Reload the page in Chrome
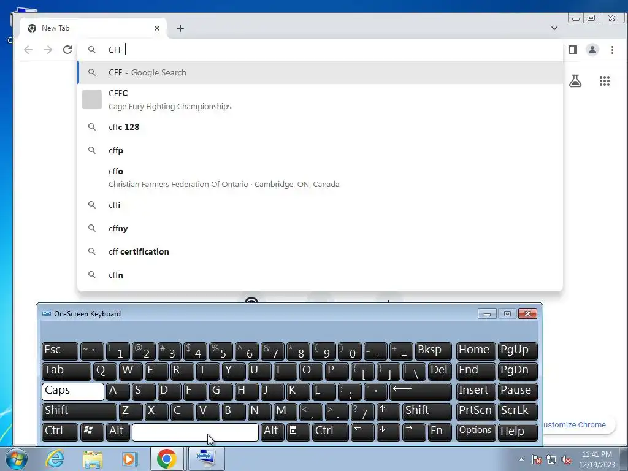Image resolution: width=628 pixels, height=471 pixels. click(67, 50)
